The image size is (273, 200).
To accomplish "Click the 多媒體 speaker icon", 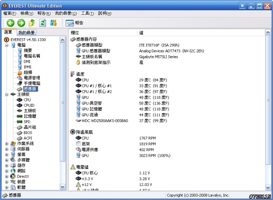I will point(13,160).
